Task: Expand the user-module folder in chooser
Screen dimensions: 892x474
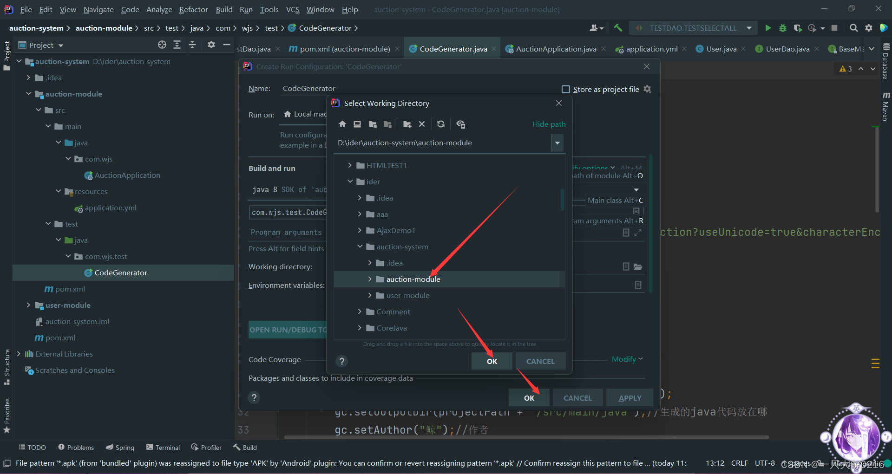Action: tap(370, 295)
